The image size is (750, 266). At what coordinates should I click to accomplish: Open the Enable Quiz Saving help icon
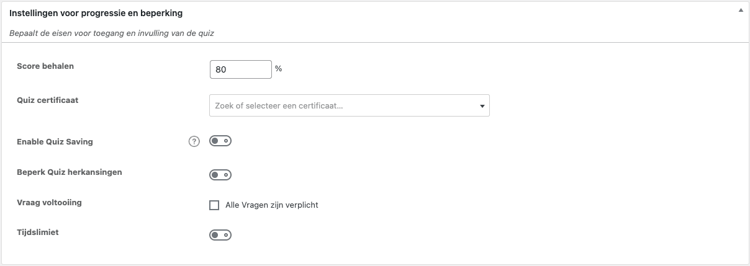point(194,141)
